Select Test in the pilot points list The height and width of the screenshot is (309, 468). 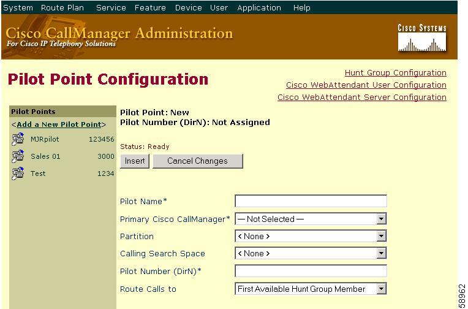pyautogui.click(x=38, y=174)
